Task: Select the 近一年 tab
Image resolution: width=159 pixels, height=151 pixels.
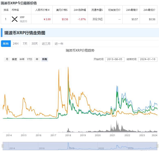Action: pyautogui.click(x=59, y=44)
